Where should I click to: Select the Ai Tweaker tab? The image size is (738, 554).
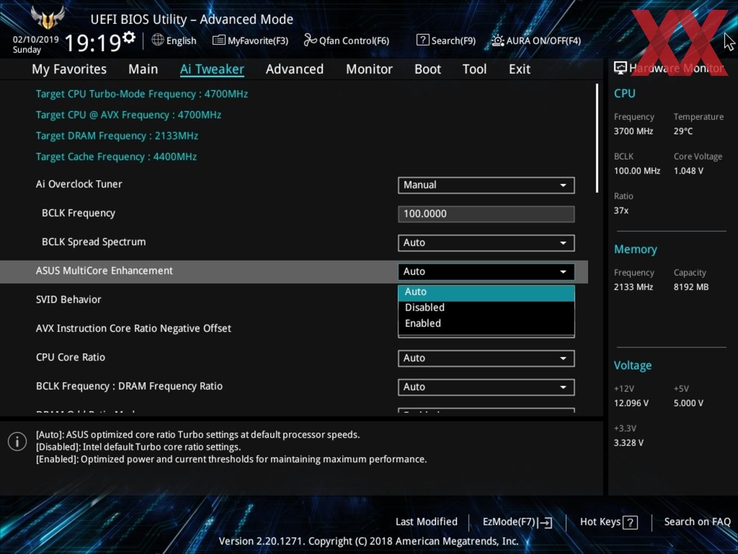click(212, 69)
